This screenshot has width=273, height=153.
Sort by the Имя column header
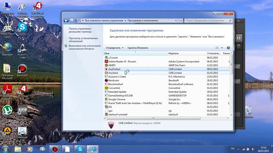[136, 54]
